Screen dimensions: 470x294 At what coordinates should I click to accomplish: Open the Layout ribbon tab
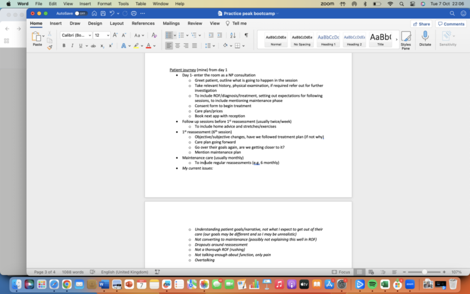[116, 24]
